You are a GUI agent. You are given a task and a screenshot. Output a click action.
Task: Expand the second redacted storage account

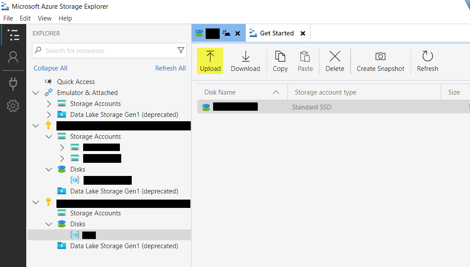point(62,158)
